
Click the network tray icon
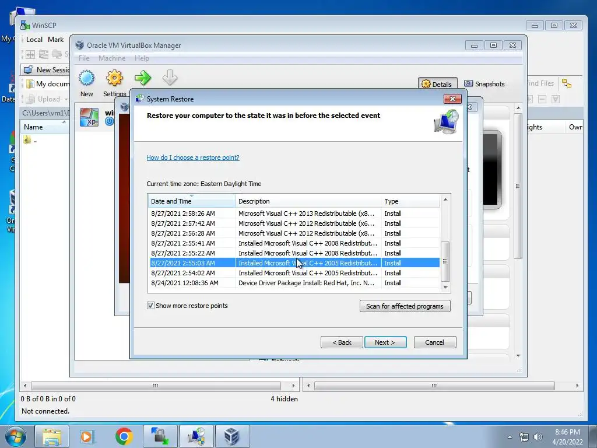click(524, 437)
